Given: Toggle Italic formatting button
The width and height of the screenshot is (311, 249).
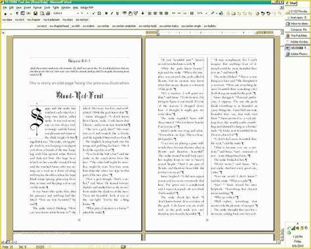Looking at the screenshot, I should 112,13.
